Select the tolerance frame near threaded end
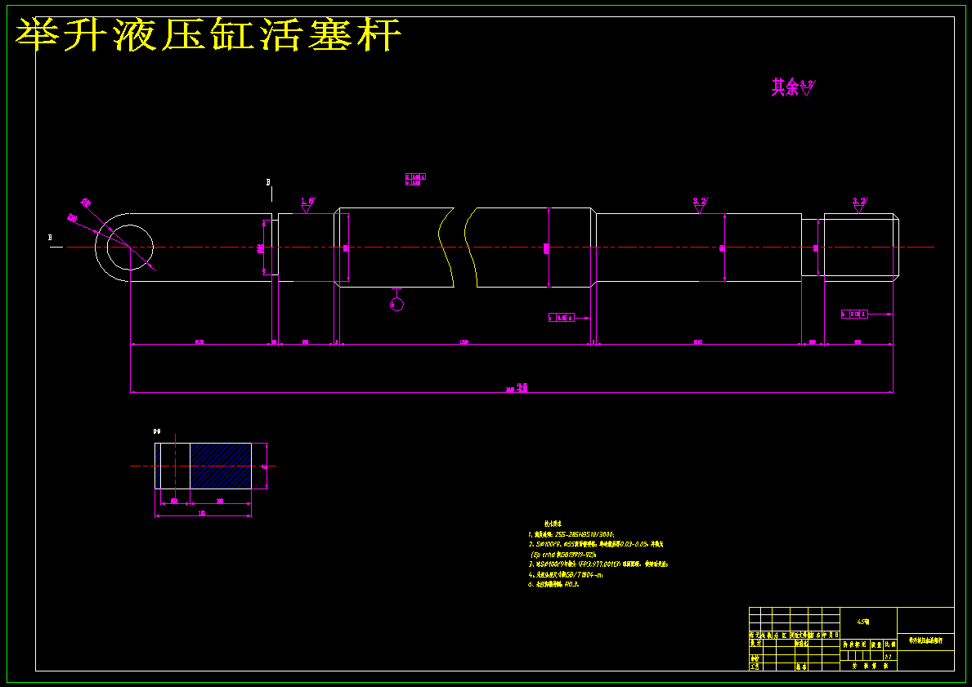972x687 pixels. click(x=854, y=314)
